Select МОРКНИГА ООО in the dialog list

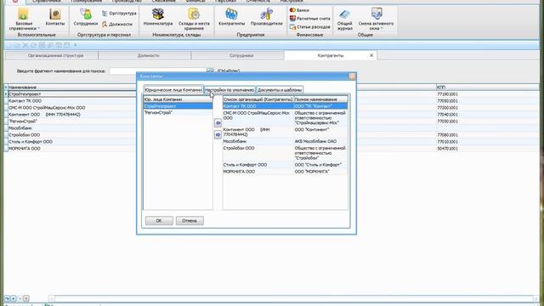285,172
